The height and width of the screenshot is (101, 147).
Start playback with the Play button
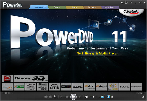[x=73, y=97]
